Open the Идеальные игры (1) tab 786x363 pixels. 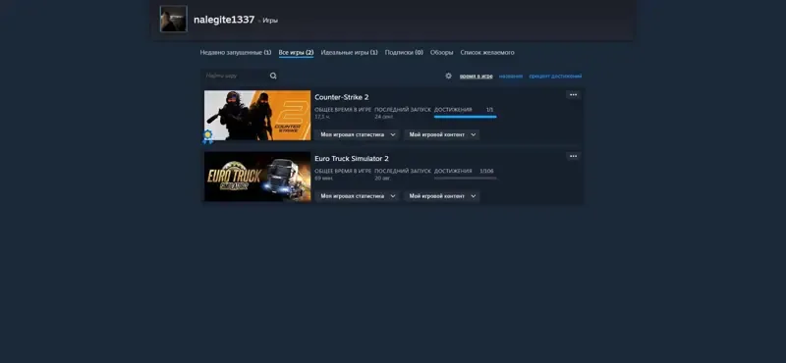350,53
